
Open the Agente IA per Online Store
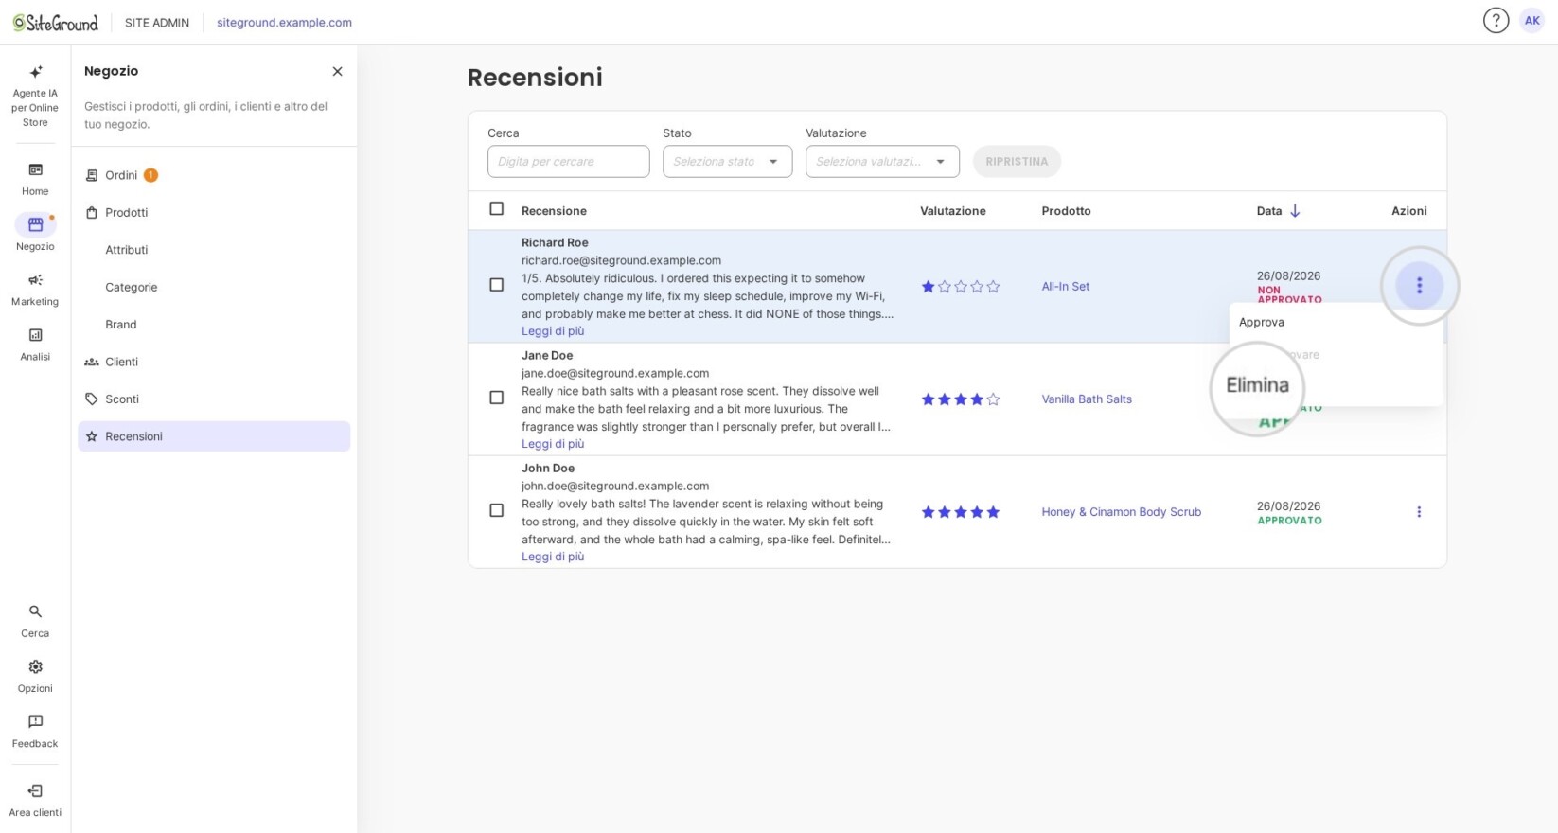[35, 96]
